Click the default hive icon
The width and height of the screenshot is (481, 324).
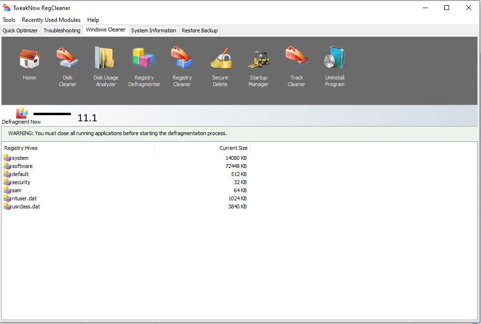pyautogui.click(x=7, y=174)
